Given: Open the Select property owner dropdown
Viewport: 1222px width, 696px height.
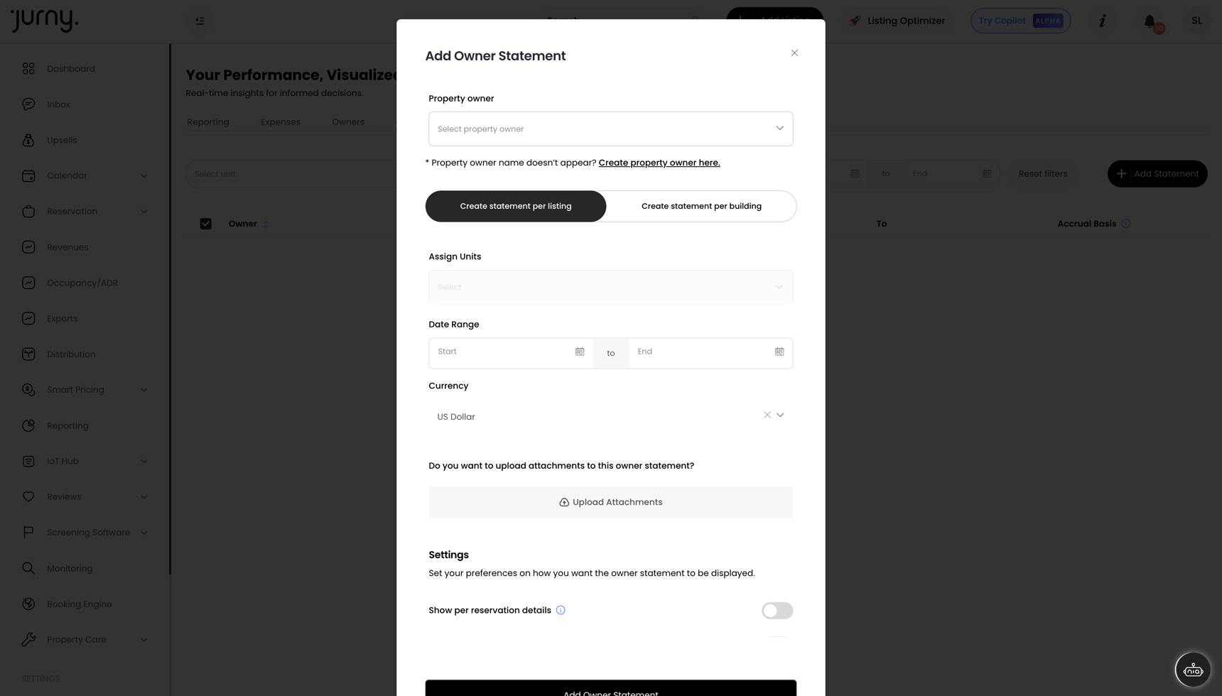Looking at the screenshot, I should point(610,129).
